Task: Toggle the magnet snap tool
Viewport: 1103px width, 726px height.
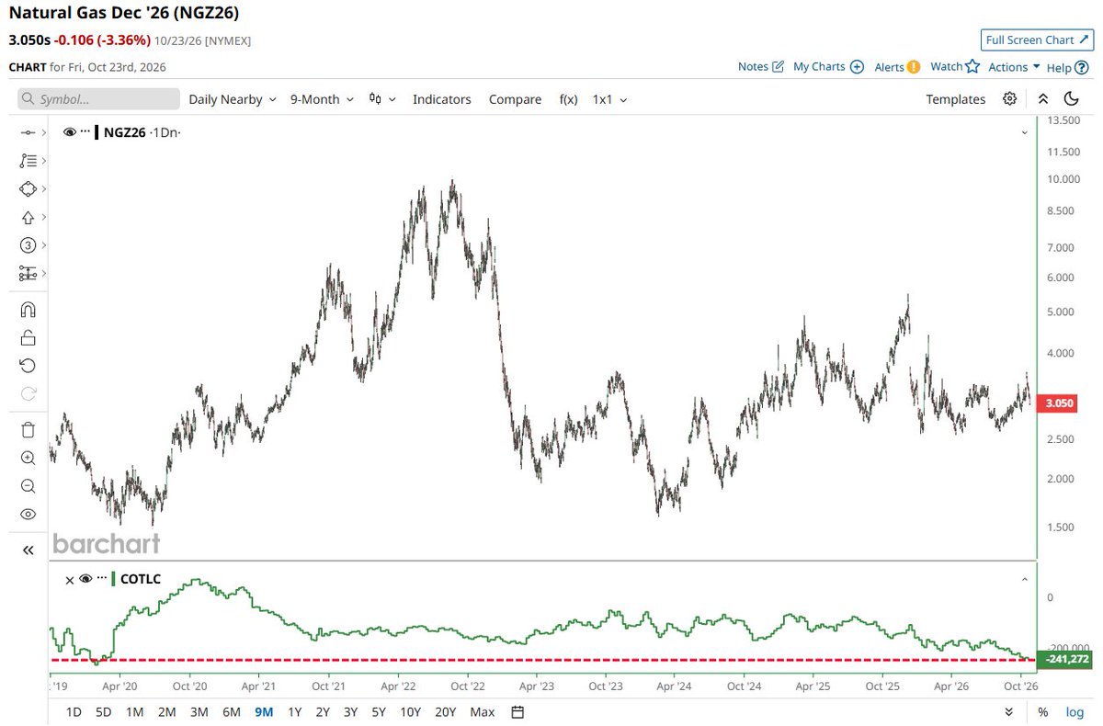Action: click(28, 310)
